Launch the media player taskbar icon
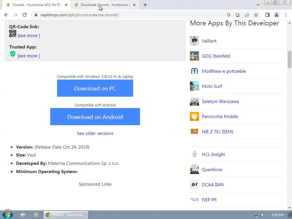 [x=36, y=215]
